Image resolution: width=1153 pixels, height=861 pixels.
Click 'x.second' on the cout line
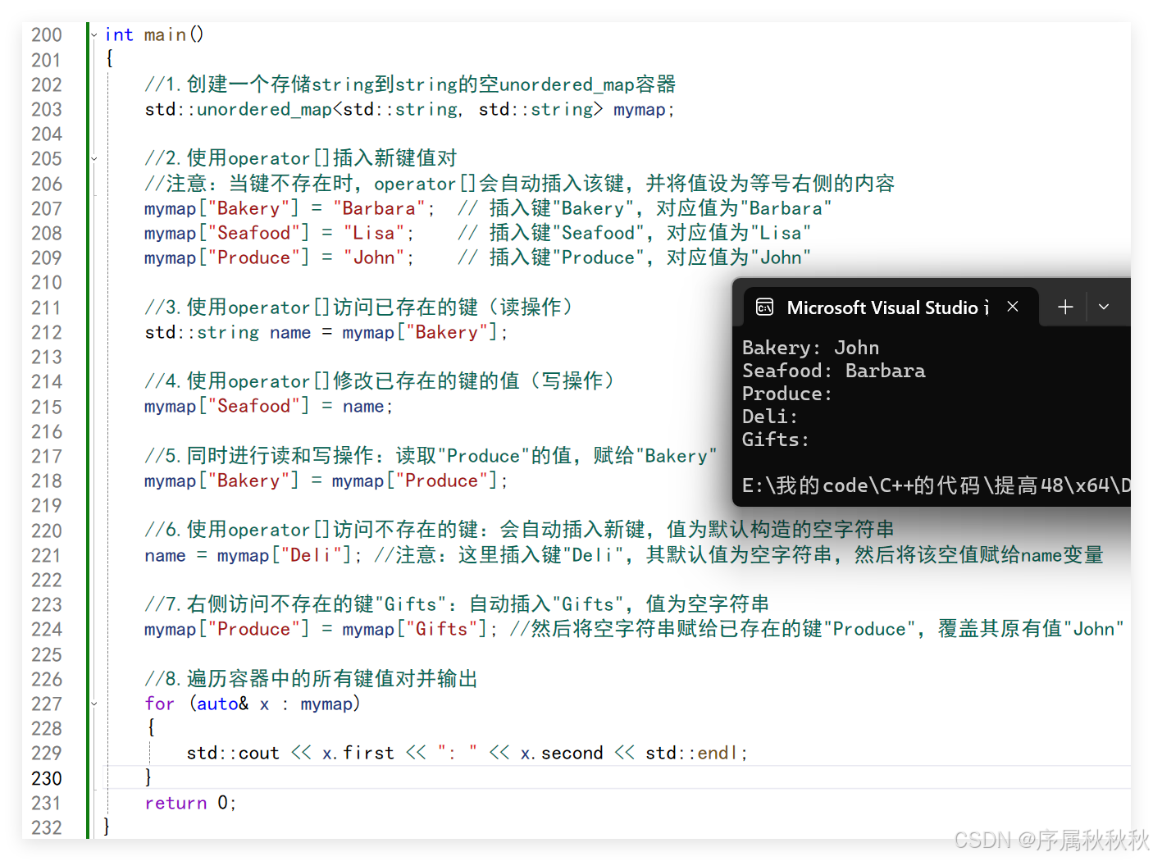click(x=562, y=753)
